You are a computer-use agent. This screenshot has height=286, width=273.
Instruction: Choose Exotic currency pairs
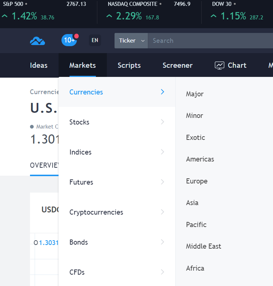point(195,138)
